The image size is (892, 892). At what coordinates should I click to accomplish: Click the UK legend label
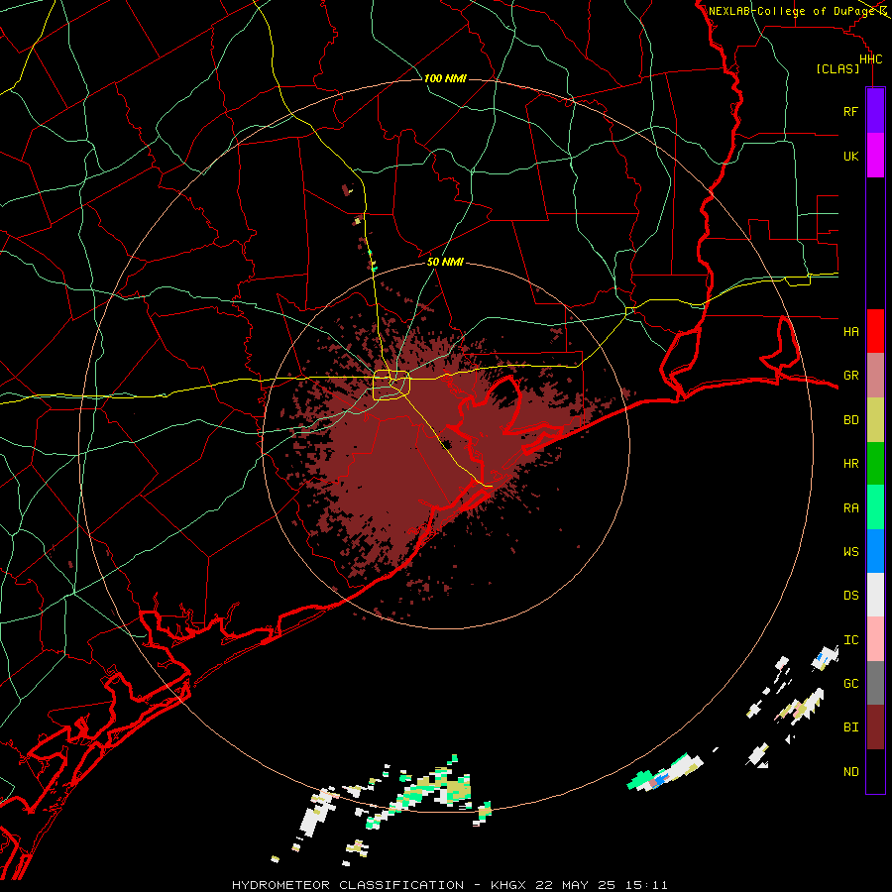(x=850, y=156)
